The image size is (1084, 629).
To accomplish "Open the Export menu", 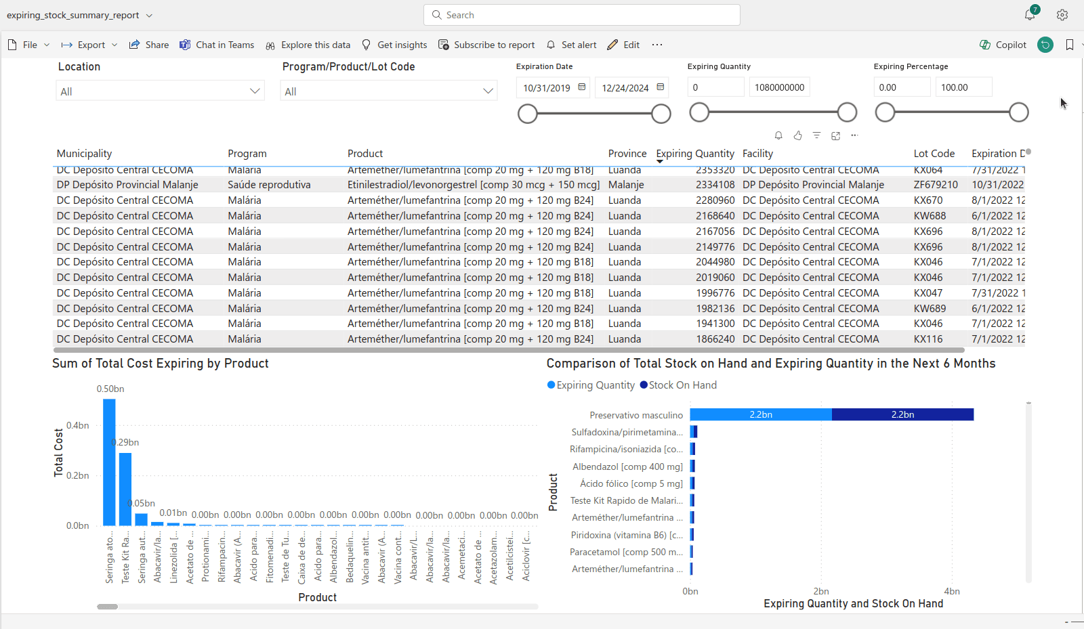I will tap(89, 45).
